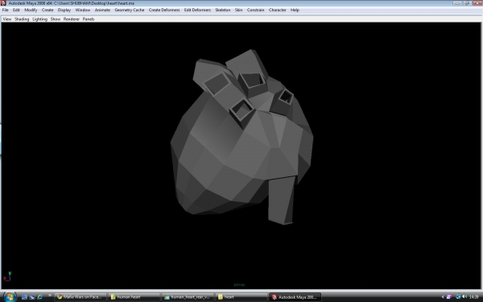
Task: Open the Edit menu
Action: point(16,10)
